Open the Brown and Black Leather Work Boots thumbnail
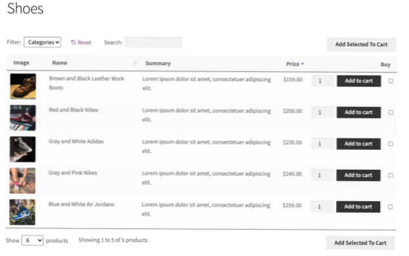409x256 pixels. [23, 86]
